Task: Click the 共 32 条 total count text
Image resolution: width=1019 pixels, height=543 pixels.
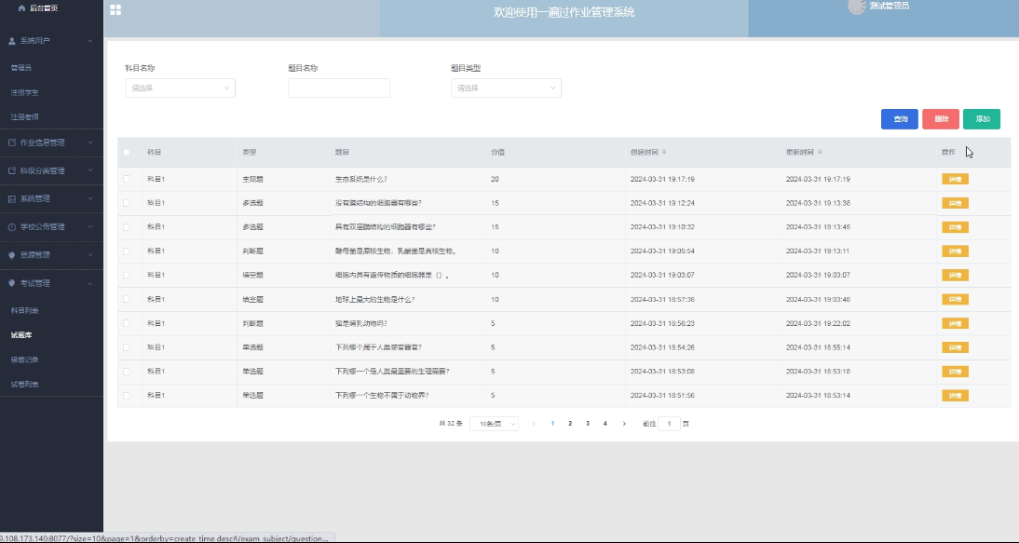Action: pos(451,424)
